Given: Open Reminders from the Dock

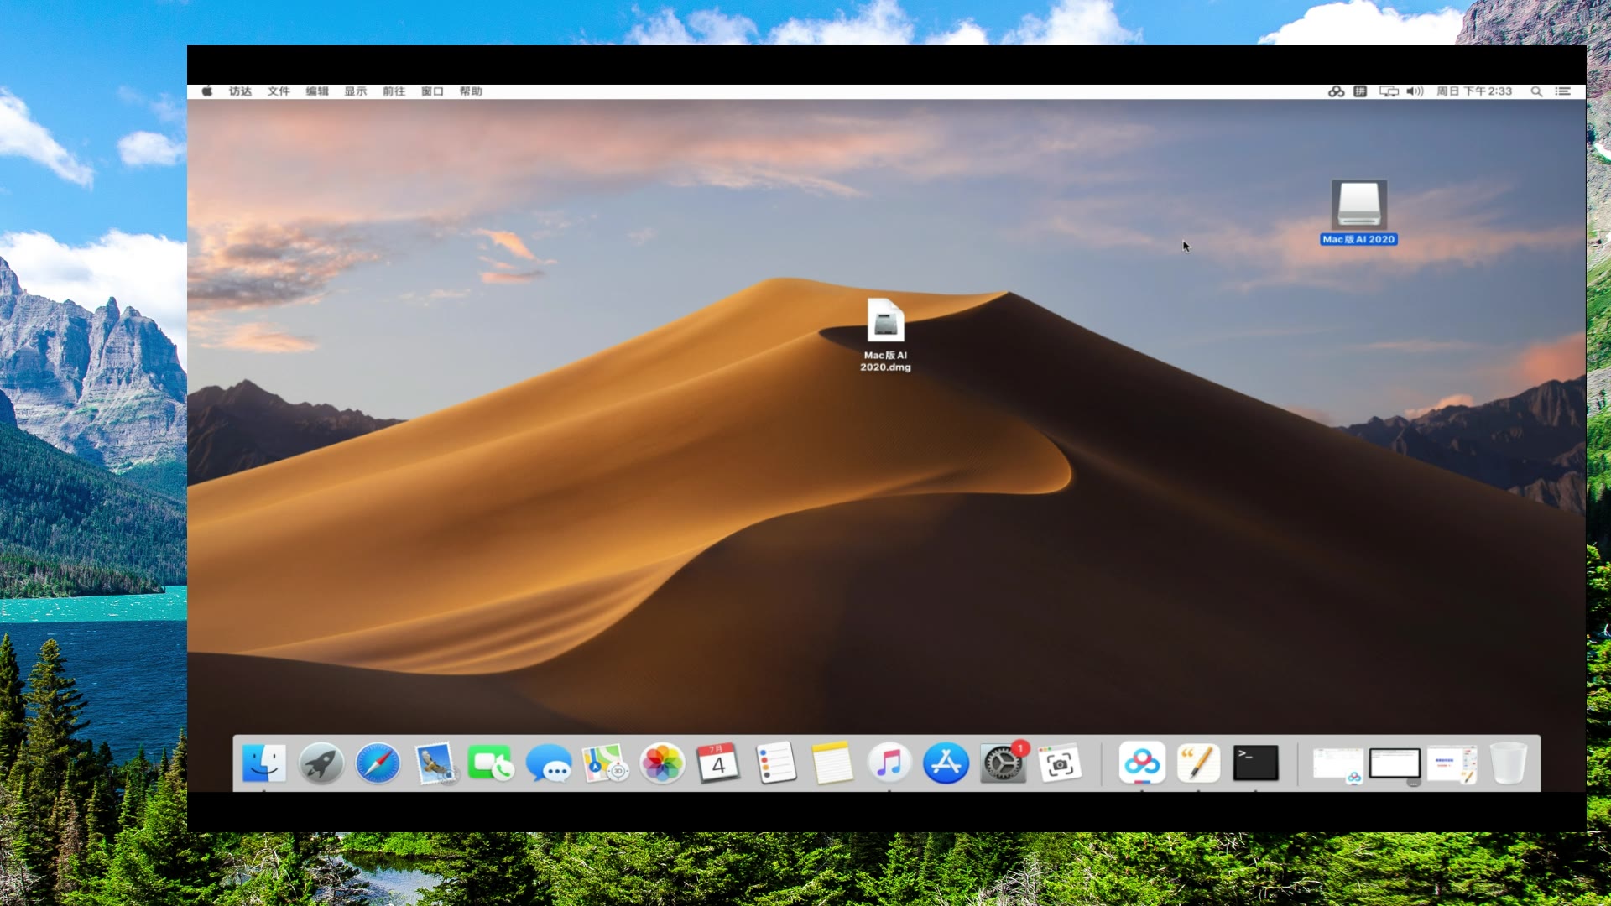Looking at the screenshot, I should (776, 763).
